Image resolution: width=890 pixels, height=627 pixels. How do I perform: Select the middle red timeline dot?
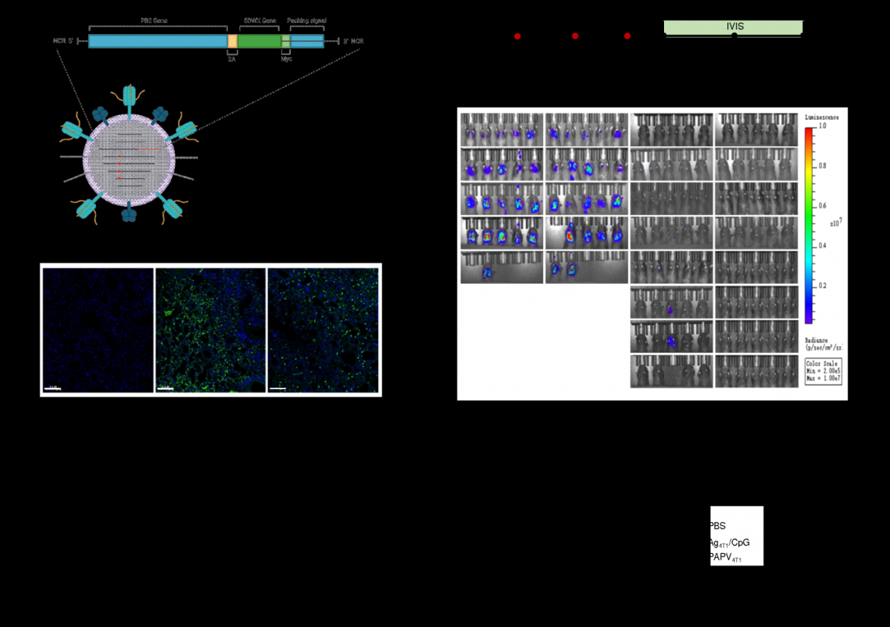click(x=575, y=36)
